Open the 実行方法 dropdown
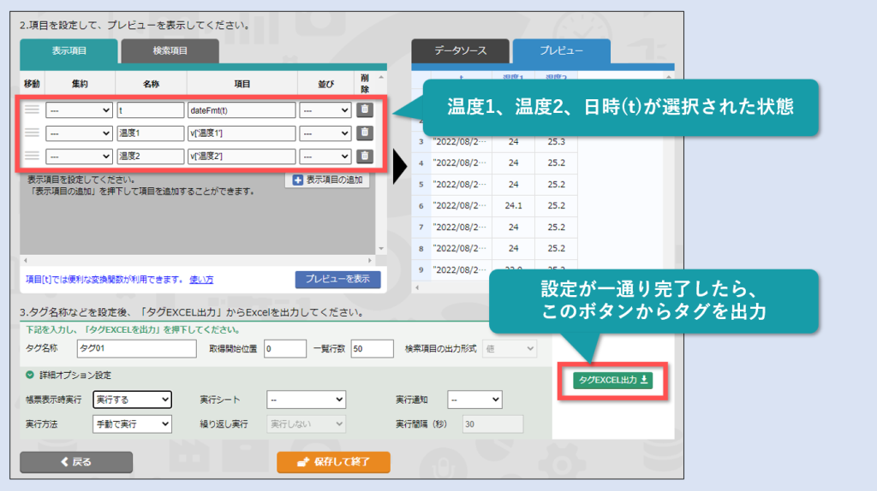The height and width of the screenshot is (491, 877). coord(132,423)
